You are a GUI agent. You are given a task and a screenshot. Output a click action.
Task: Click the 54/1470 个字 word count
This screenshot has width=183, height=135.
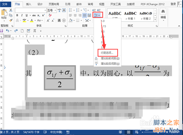click(x=31, y=132)
